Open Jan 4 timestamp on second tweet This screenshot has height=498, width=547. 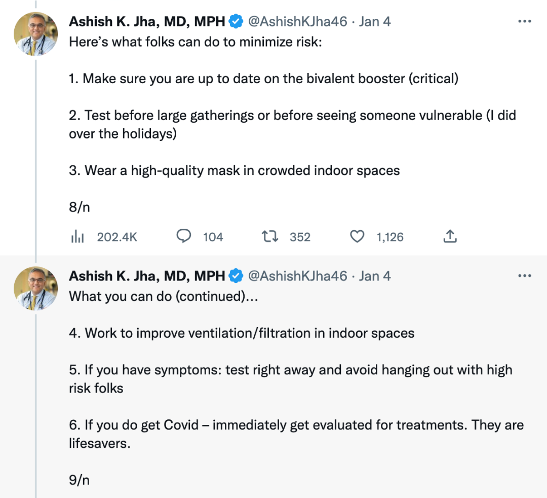tap(375, 276)
